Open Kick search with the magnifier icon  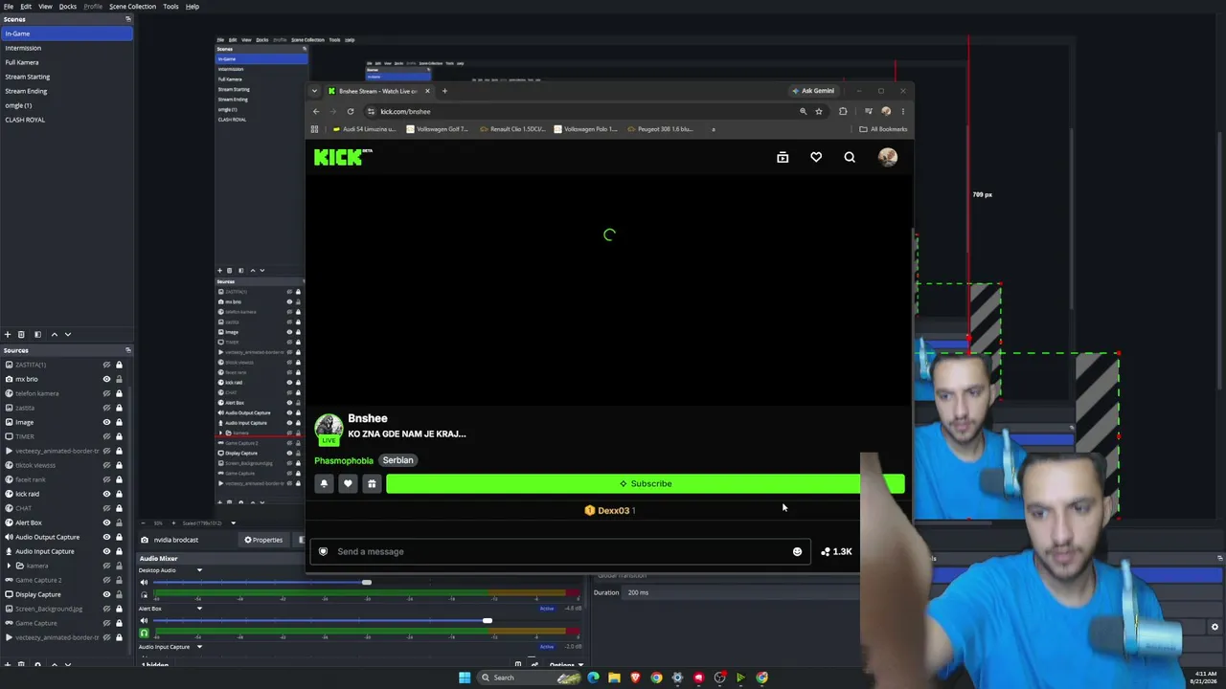(850, 157)
